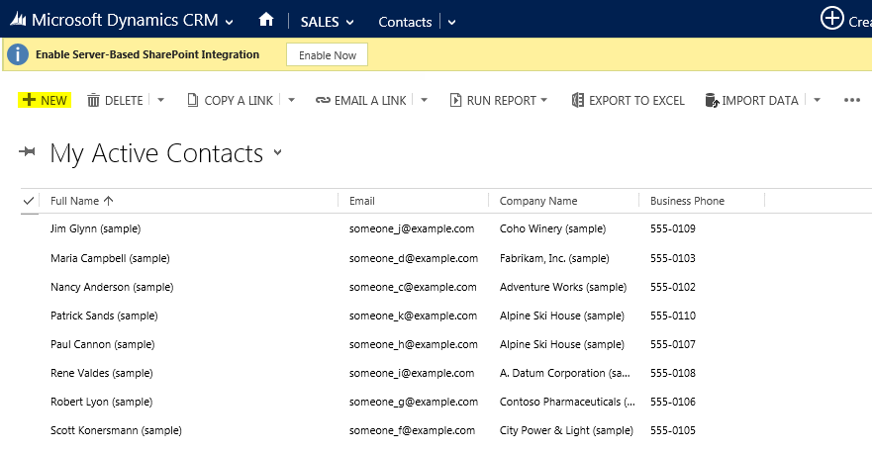Select phone number 555-0109
872x452 pixels.
coord(673,228)
